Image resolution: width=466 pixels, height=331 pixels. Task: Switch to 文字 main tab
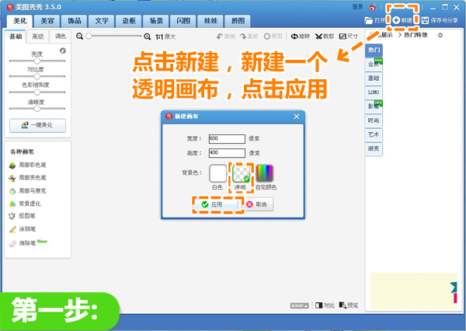[102, 21]
